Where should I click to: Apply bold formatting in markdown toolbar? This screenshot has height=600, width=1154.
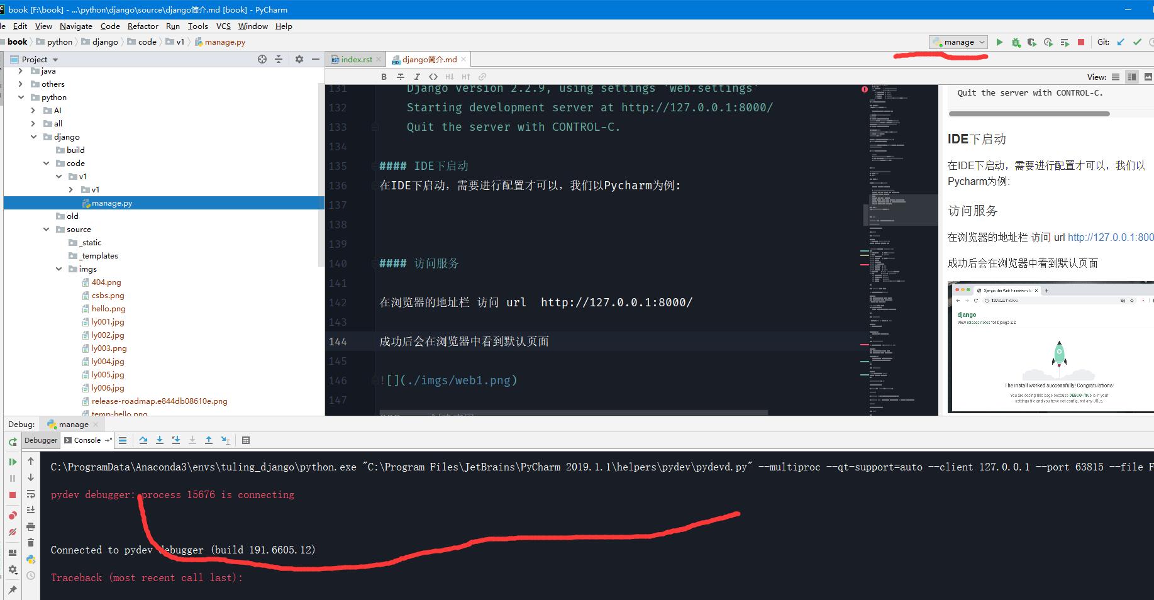[x=384, y=77]
